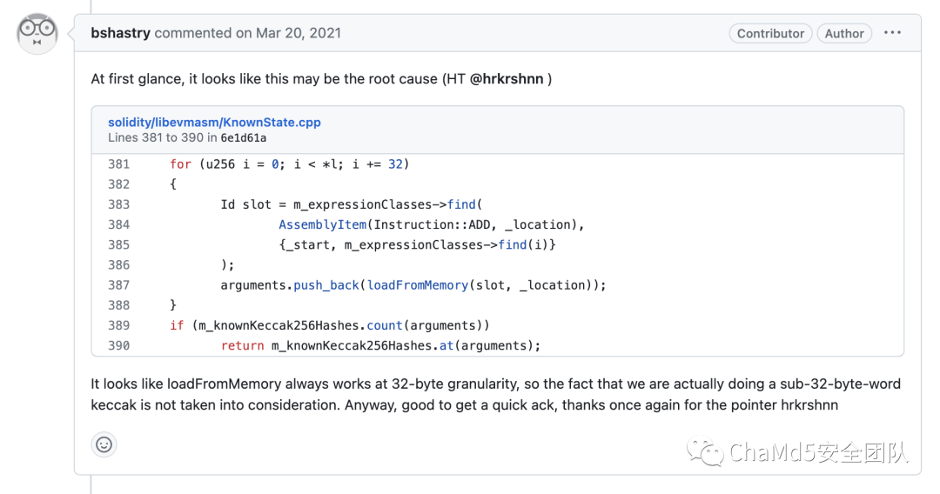Open commit hash 6e1d61a
Image resolution: width=940 pixels, height=494 pixels.
[x=244, y=137]
